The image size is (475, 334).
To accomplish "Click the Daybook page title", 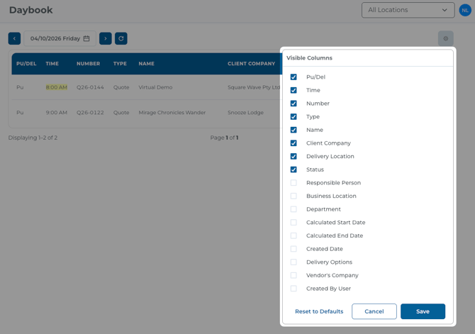I will pyautogui.click(x=31, y=10).
